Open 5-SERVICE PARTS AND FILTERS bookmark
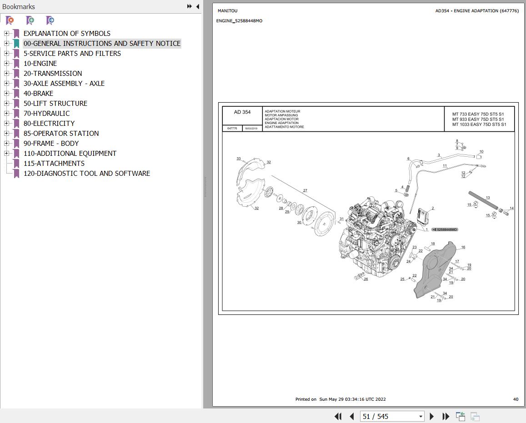This screenshot has width=526, height=423. tap(72, 54)
